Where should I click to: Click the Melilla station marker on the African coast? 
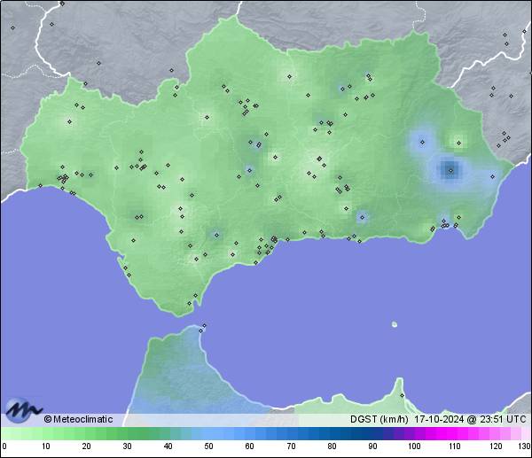tap(402, 395)
